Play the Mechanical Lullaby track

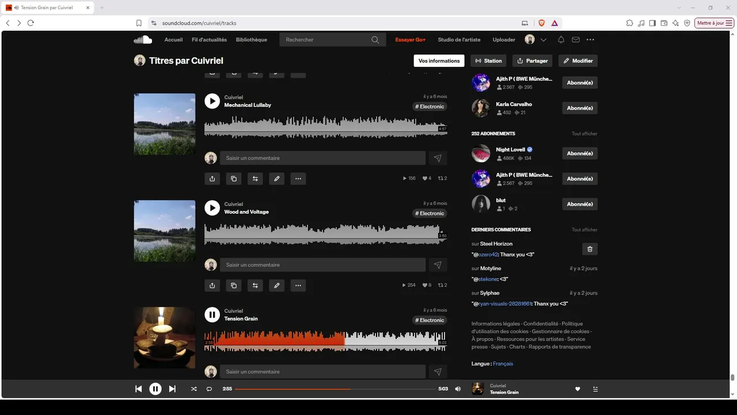(212, 101)
